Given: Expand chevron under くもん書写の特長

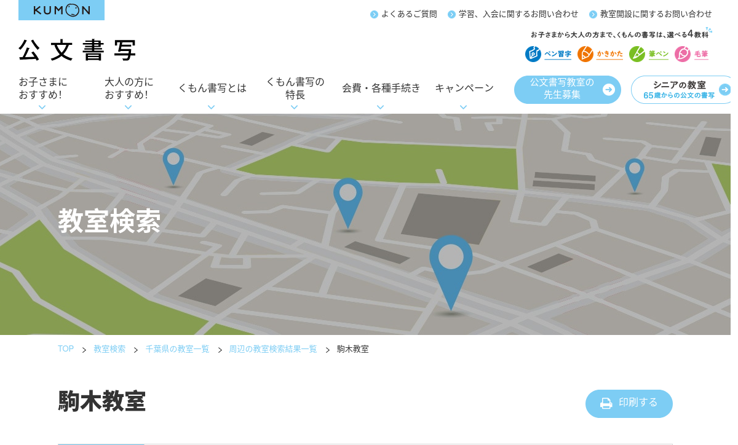Looking at the screenshot, I should pos(294,108).
